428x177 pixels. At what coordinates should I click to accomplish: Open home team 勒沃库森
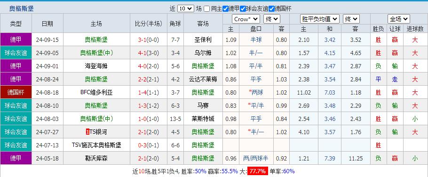click(96, 158)
